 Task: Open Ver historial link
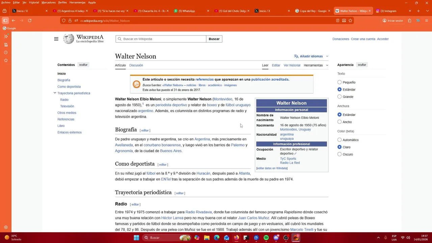click(292, 65)
